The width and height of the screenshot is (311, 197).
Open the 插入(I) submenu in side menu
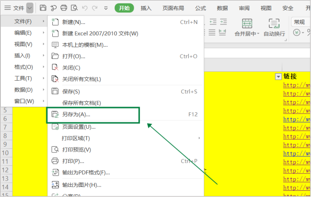(x=24, y=56)
